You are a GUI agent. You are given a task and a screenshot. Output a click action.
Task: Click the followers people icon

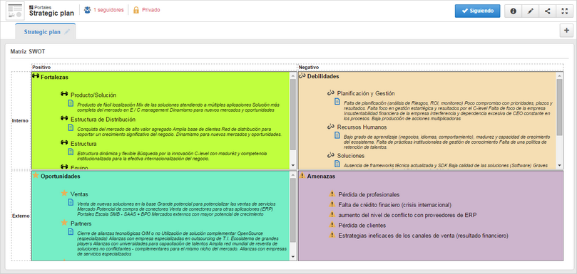[87, 10]
